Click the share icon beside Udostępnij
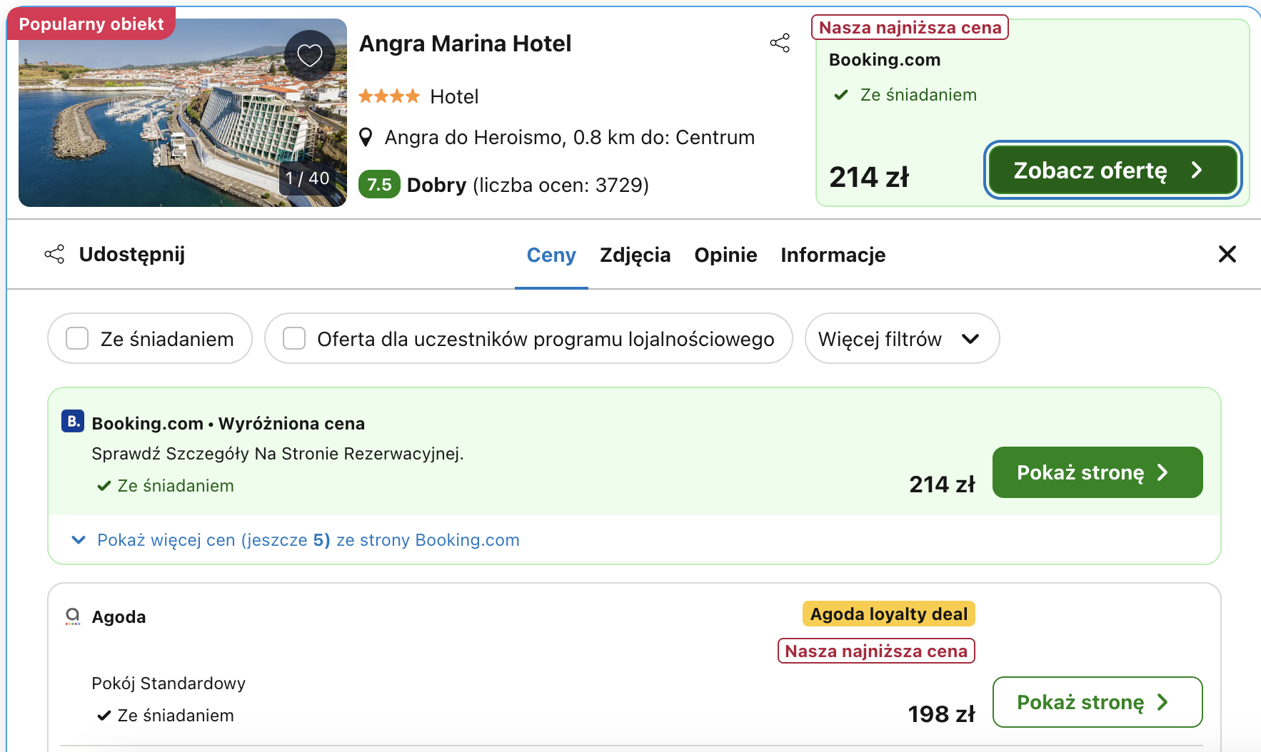Viewport: 1261px width, 752px height. (x=54, y=254)
